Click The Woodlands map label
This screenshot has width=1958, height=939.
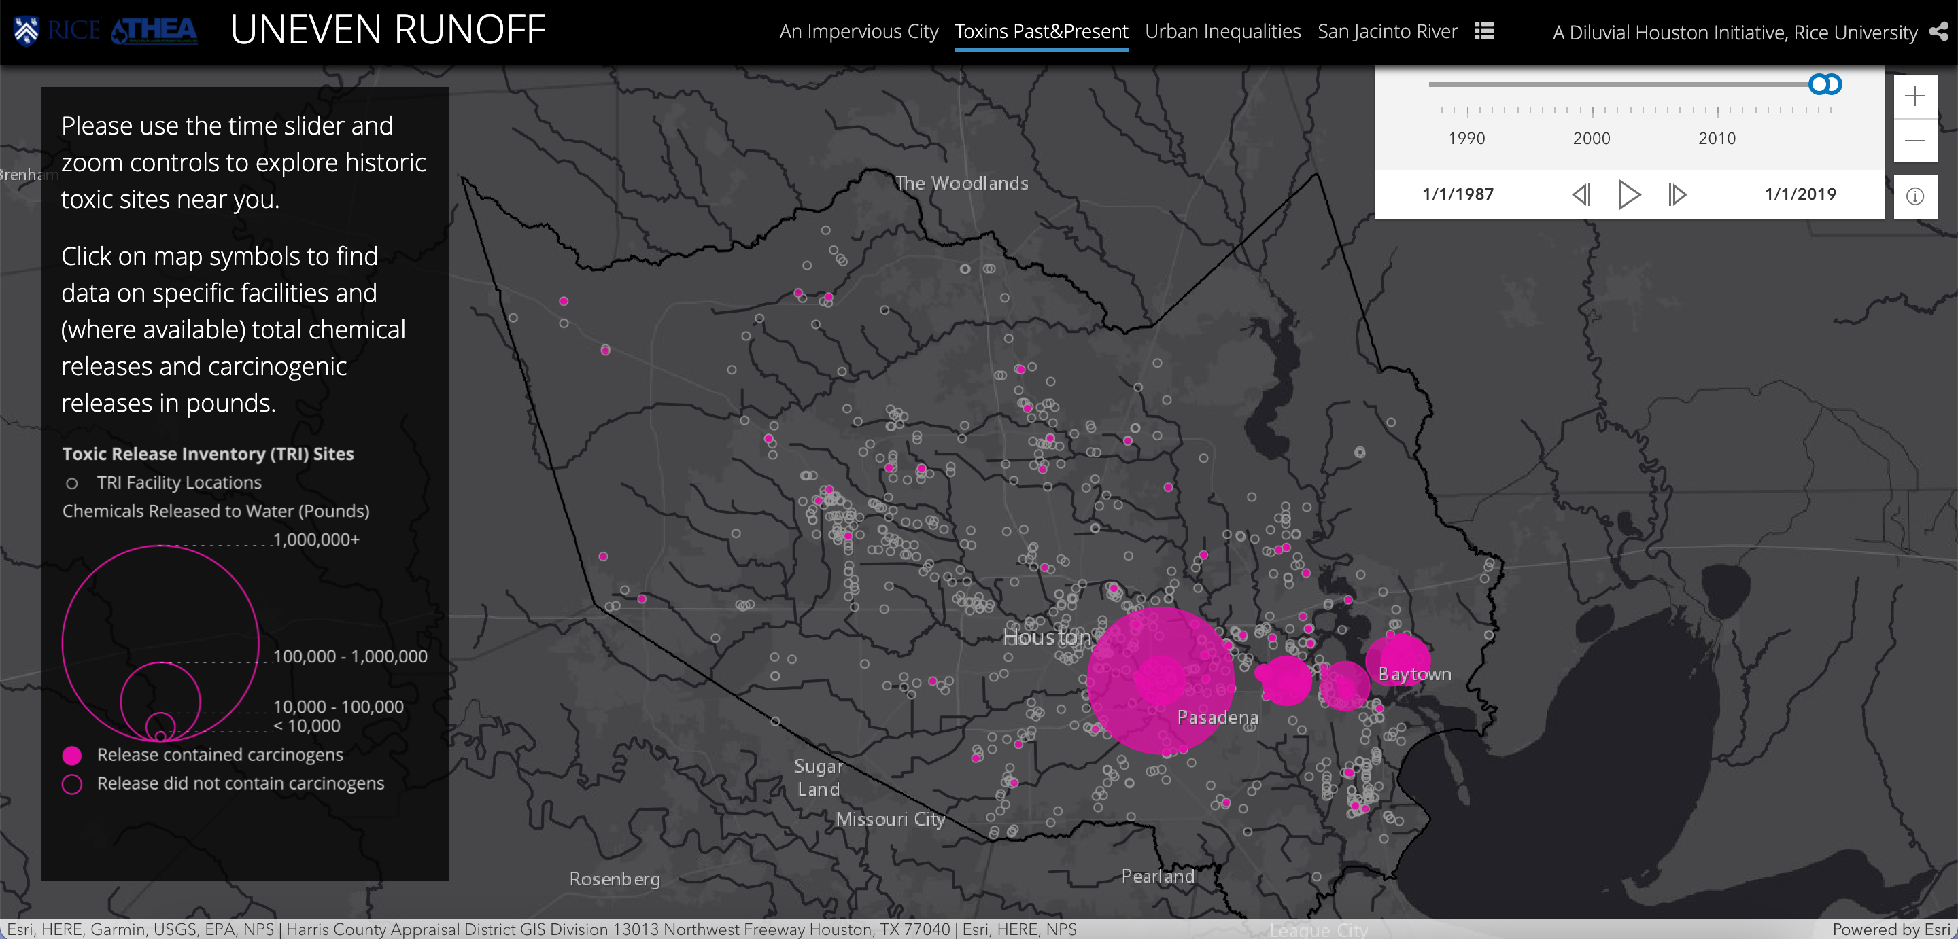(x=961, y=183)
